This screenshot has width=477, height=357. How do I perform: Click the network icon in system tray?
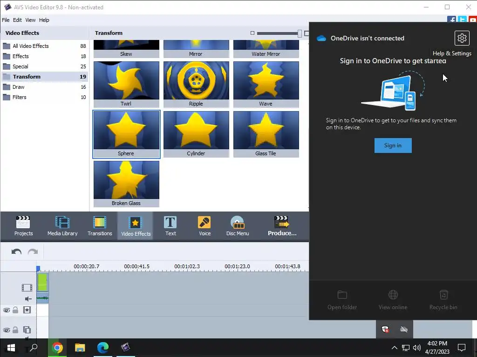(406, 348)
